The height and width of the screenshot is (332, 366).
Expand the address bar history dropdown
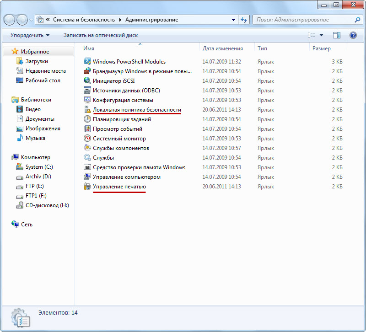pyautogui.click(x=233, y=20)
